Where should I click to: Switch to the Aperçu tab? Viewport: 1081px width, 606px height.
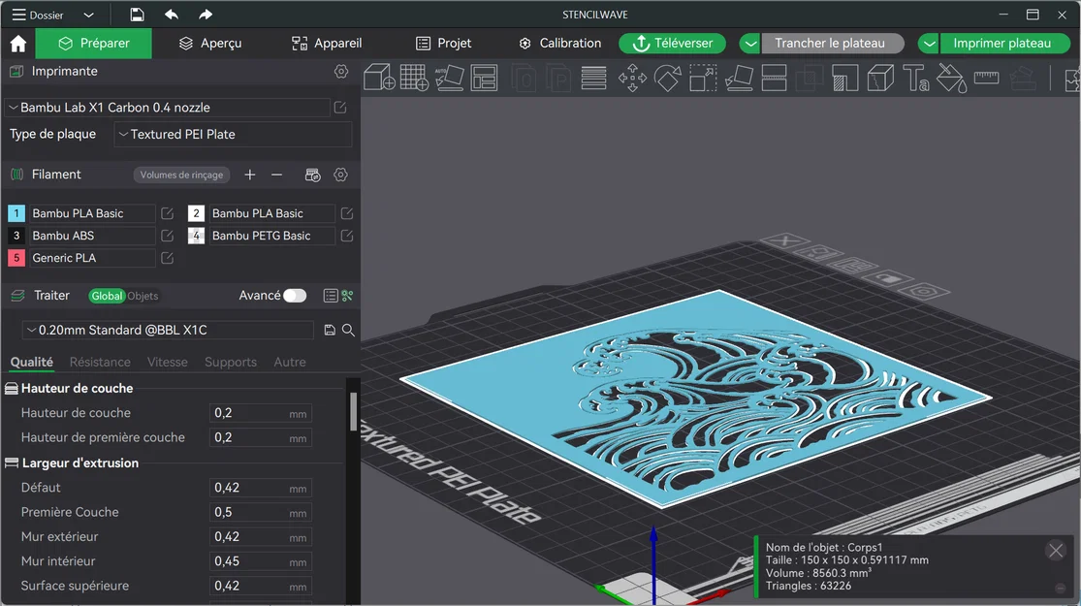coord(210,44)
